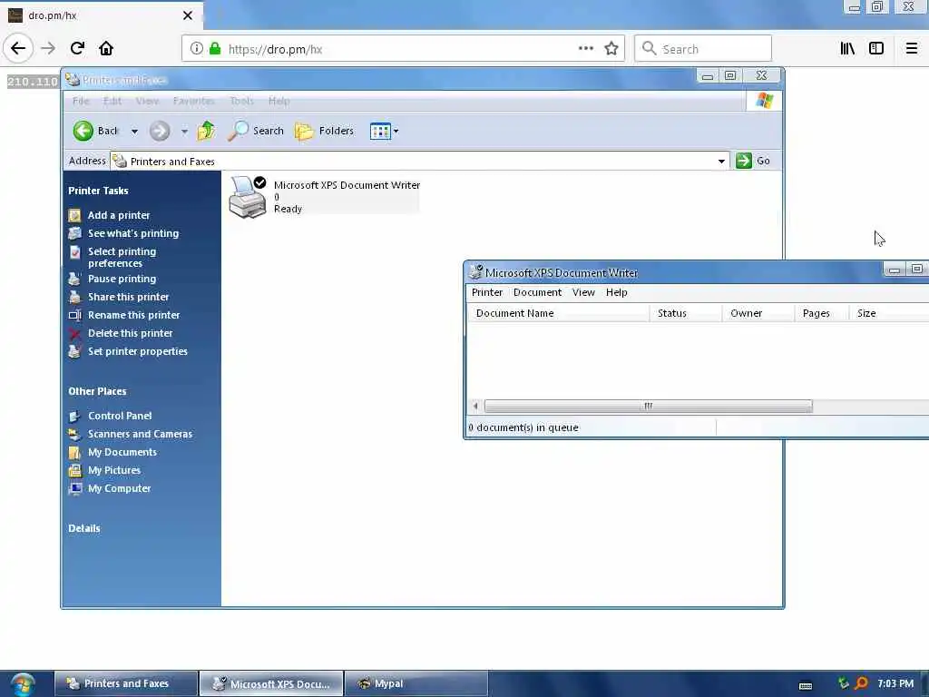Screen dimensions: 929x697
Task: Collapse the Other Places section header
Action: click(97, 391)
